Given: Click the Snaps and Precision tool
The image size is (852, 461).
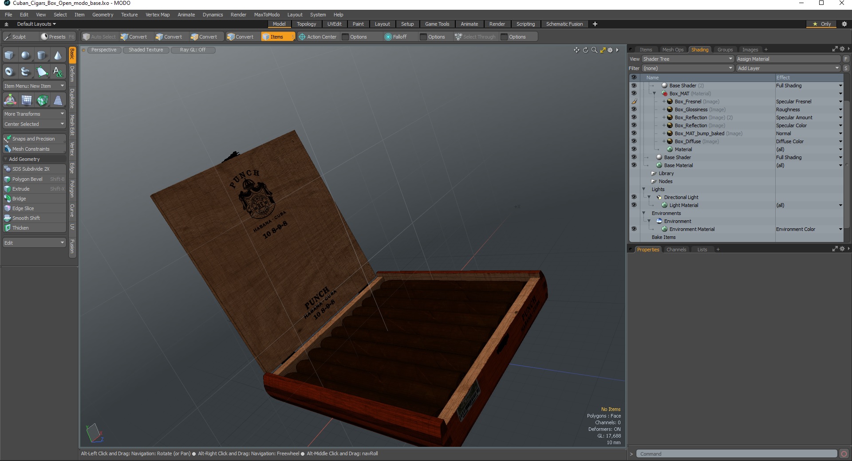Looking at the screenshot, I should click(34, 139).
